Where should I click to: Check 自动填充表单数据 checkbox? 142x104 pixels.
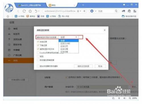point(38,60)
